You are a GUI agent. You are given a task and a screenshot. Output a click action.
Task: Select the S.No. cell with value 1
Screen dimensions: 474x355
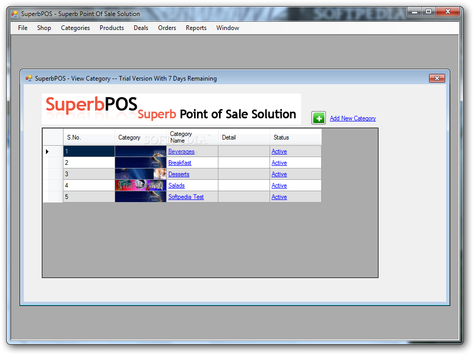point(89,151)
